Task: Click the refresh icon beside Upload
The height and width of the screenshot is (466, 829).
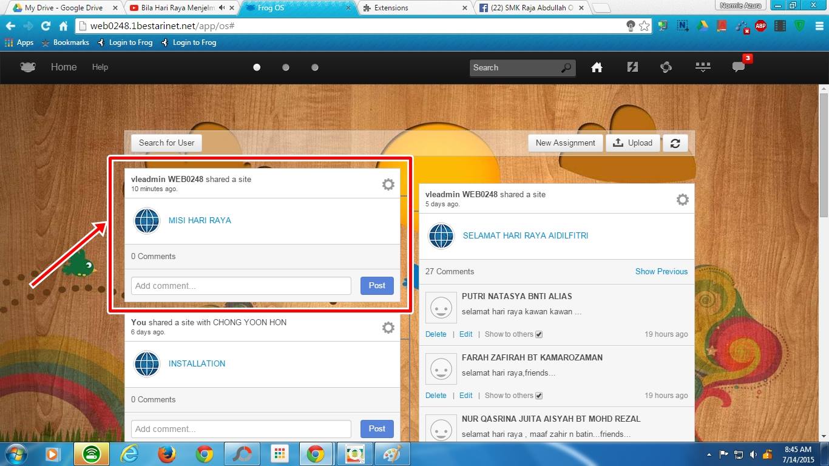Action: point(675,143)
